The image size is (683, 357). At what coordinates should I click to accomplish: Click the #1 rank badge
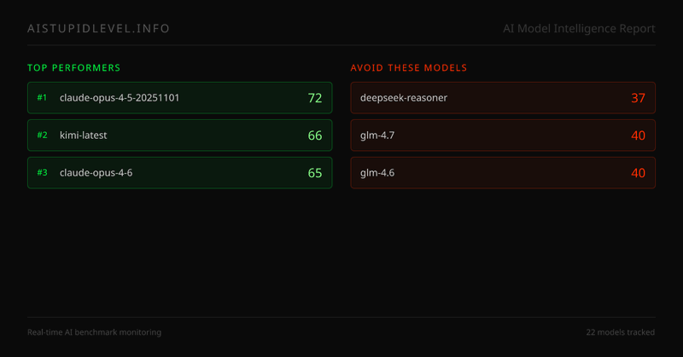click(x=42, y=98)
